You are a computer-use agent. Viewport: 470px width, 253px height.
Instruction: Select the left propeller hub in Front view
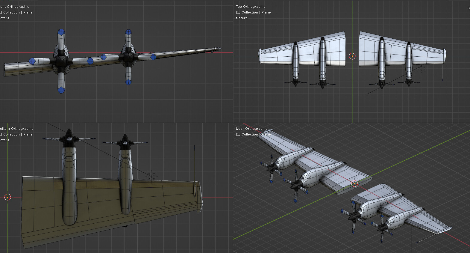click(61, 61)
